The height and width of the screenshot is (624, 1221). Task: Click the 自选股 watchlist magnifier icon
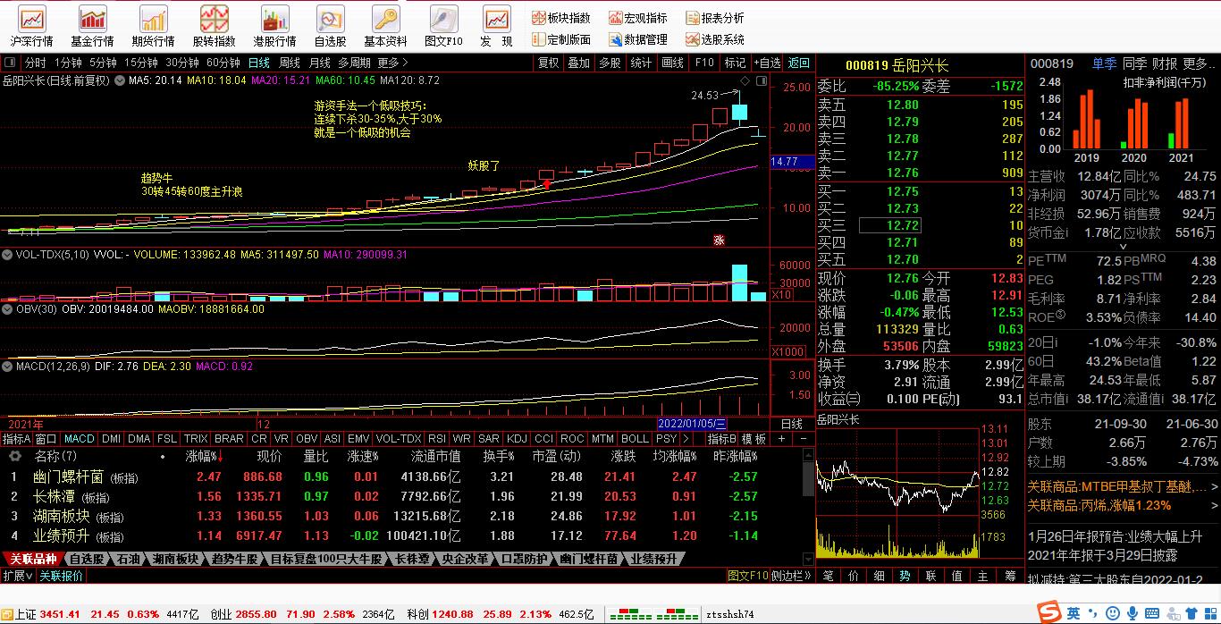330,20
